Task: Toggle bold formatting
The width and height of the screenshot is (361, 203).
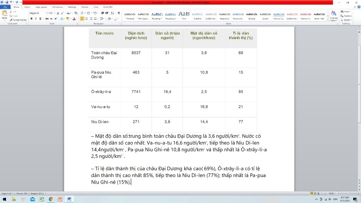Action: coord(31,19)
